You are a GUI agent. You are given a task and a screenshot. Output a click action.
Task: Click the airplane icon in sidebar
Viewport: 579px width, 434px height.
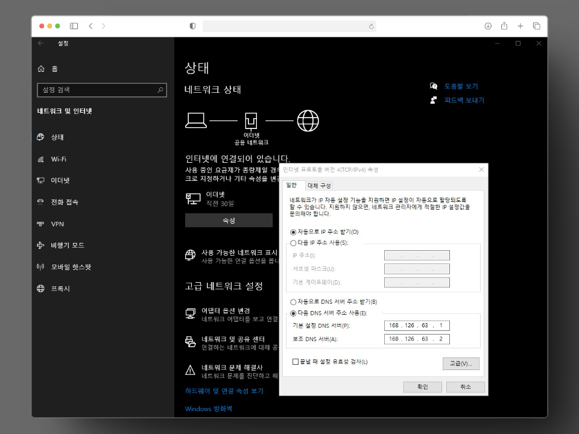click(x=40, y=245)
